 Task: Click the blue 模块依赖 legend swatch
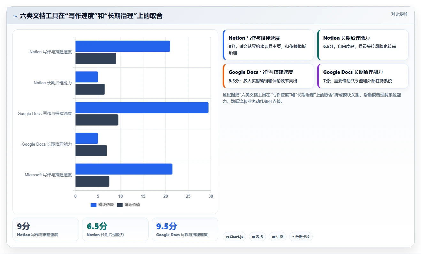pyautogui.click(x=94, y=205)
